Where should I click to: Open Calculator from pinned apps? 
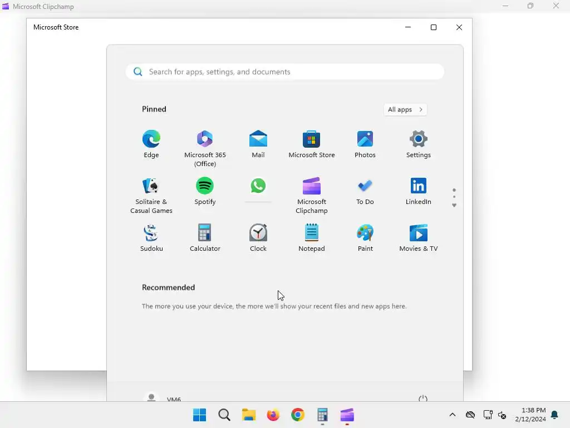pyautogui.click(x=205, y=237)
